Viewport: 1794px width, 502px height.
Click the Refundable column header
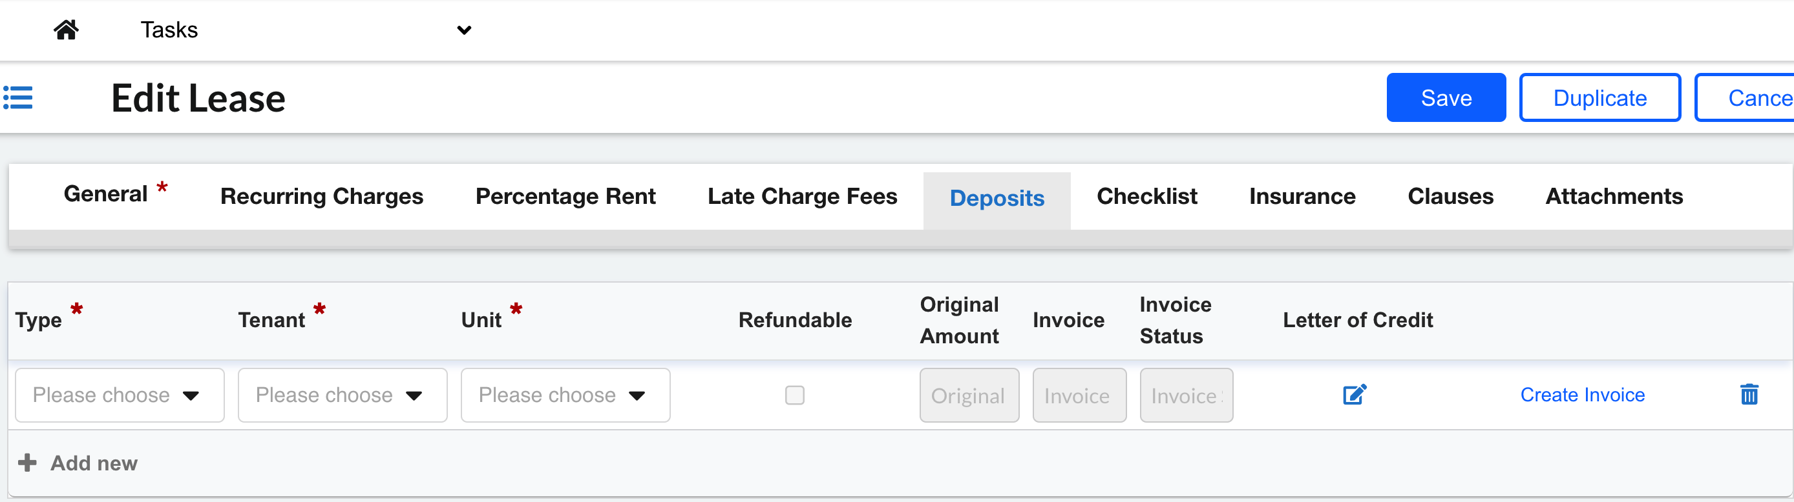796,320
